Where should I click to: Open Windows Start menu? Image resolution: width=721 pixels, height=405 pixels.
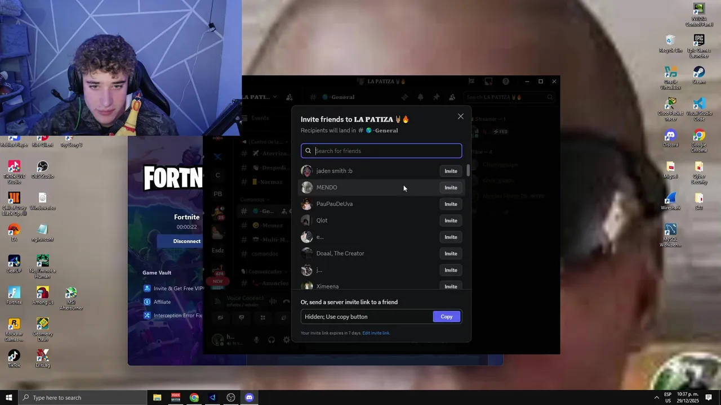[8, 398]
